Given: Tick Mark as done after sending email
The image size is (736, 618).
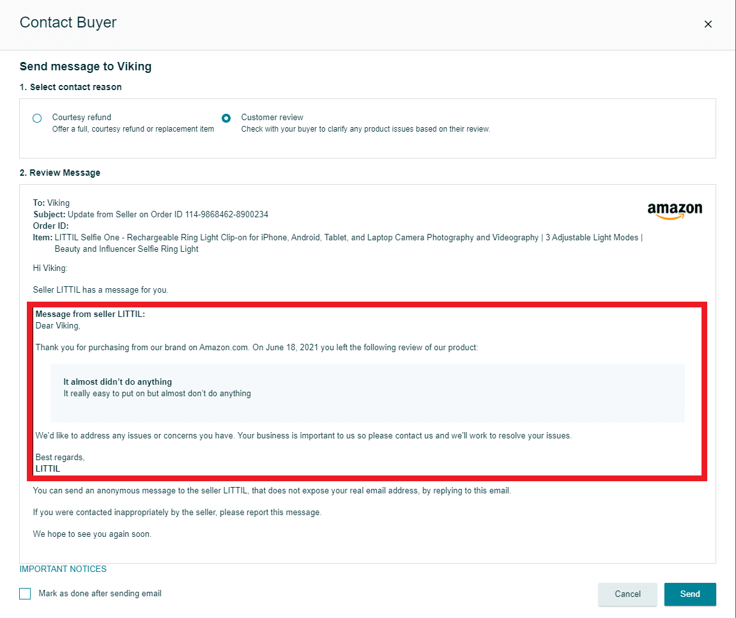Looking at the screenshot, I should tap(25, 594).
